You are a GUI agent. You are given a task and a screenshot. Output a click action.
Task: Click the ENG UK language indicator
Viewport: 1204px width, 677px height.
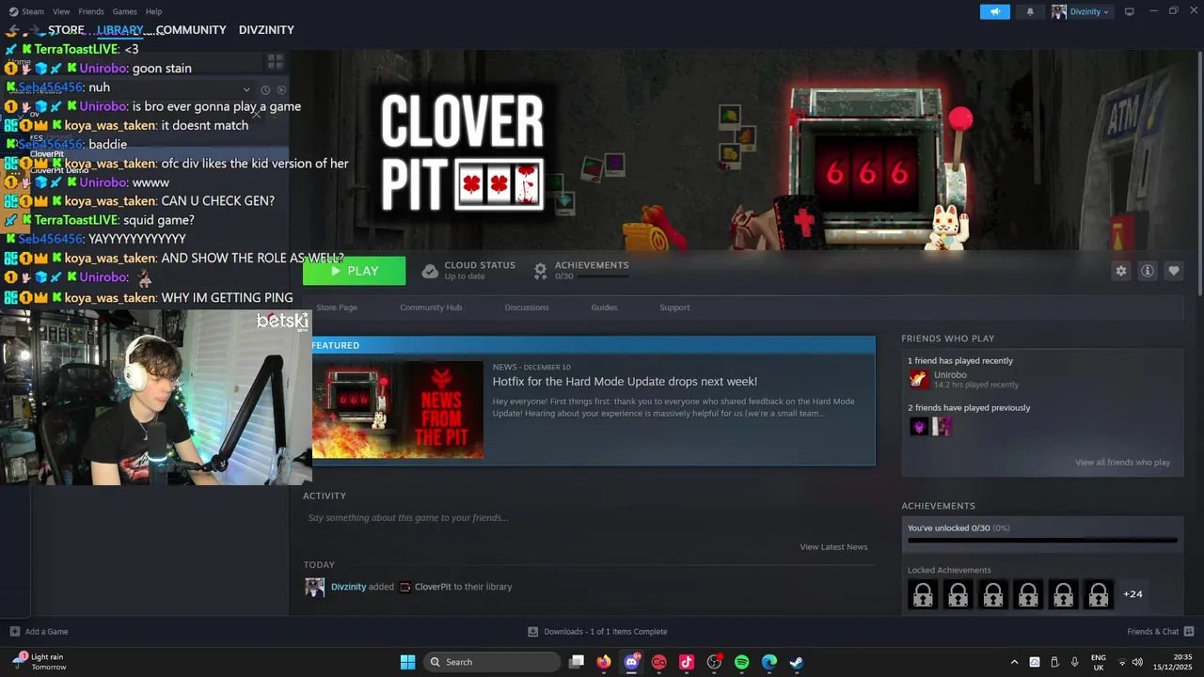(1099, 662)
